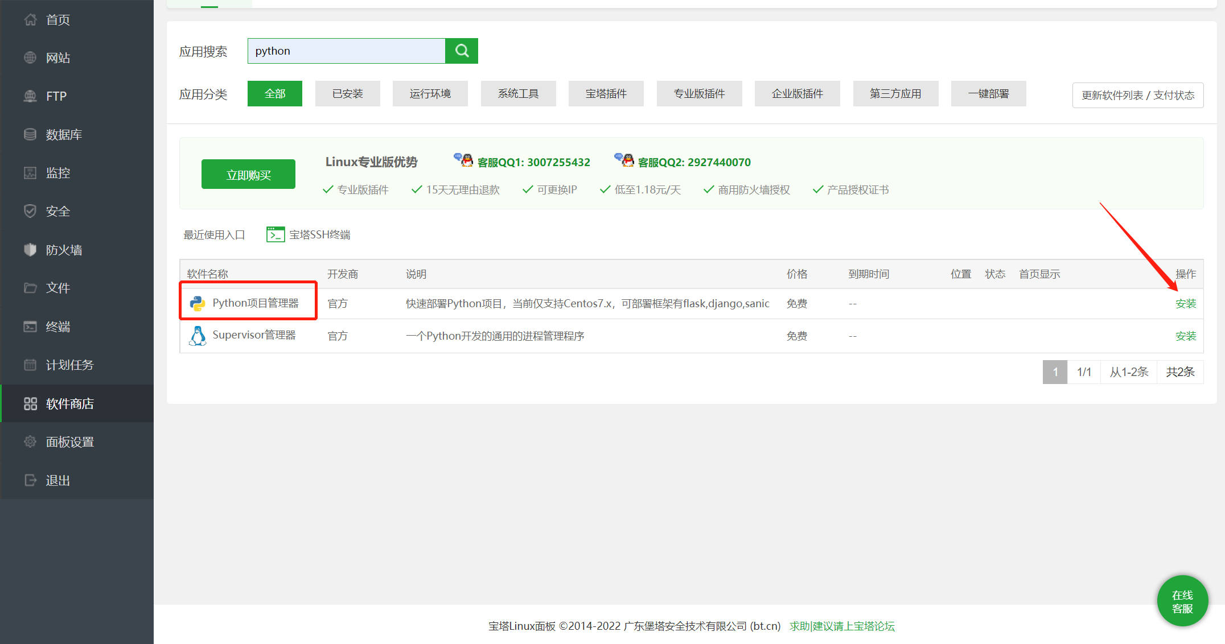Click the 开发商 column header
1225x644 pixels.
pyautogui.click(x=343, y=274)
